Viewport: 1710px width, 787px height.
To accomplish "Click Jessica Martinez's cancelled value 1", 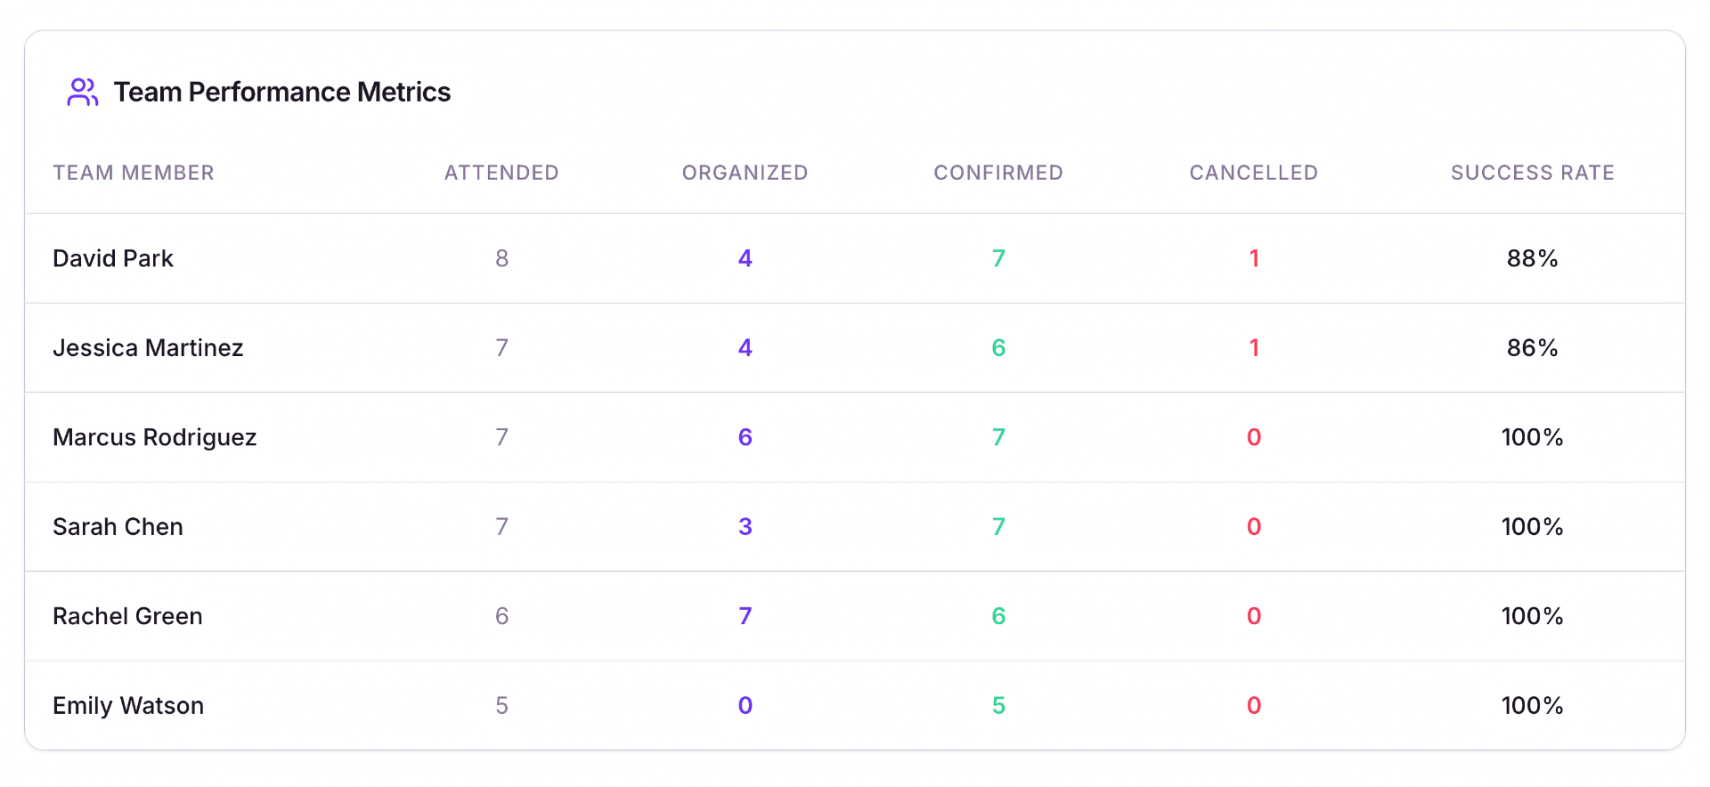I will coord(1253,347).
